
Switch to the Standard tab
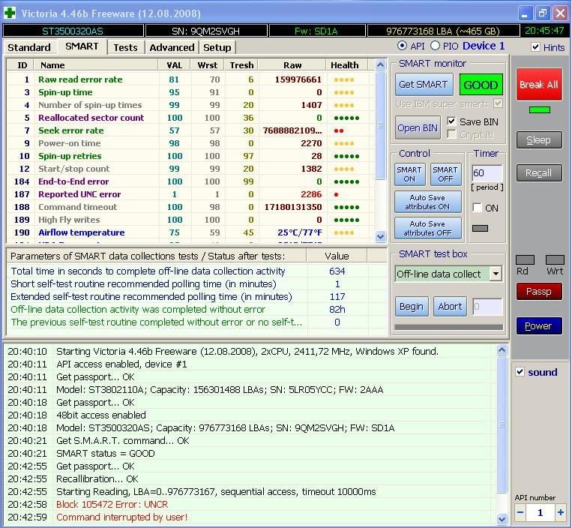(29, 47)
